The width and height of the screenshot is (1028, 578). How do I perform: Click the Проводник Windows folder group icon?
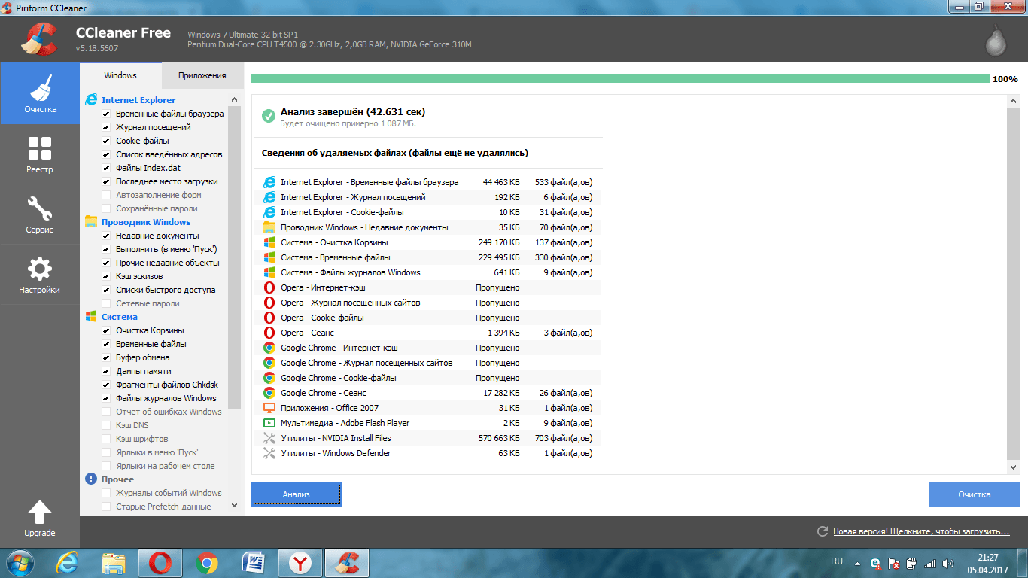click(91, 221)
